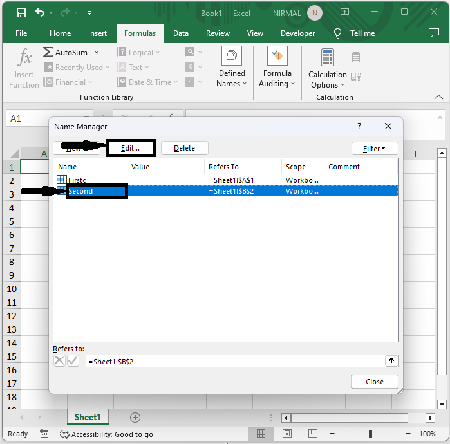
Task: Click the Undo arrow icon
Action: [40, 12]
